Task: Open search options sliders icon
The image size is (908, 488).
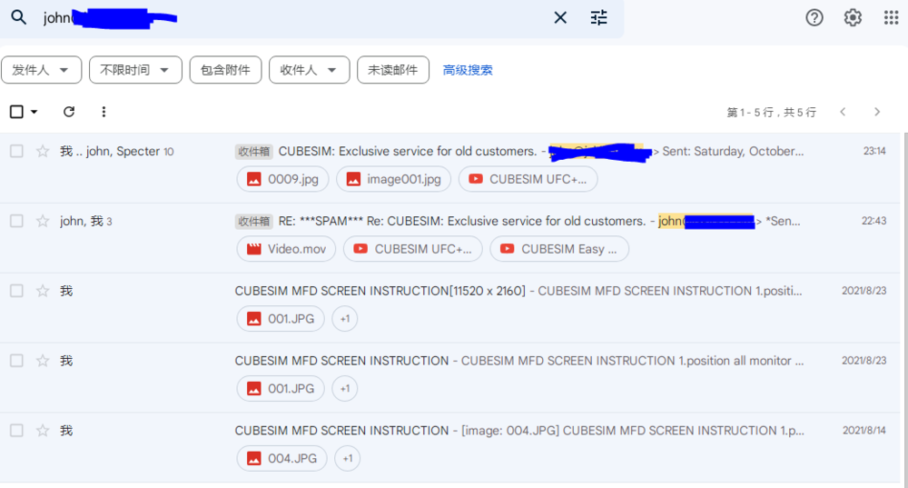Action: (x=598, y=18)
